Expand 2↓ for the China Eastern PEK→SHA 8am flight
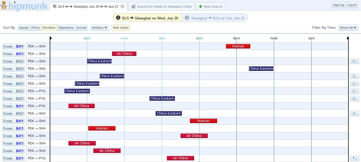 [355, 84]
